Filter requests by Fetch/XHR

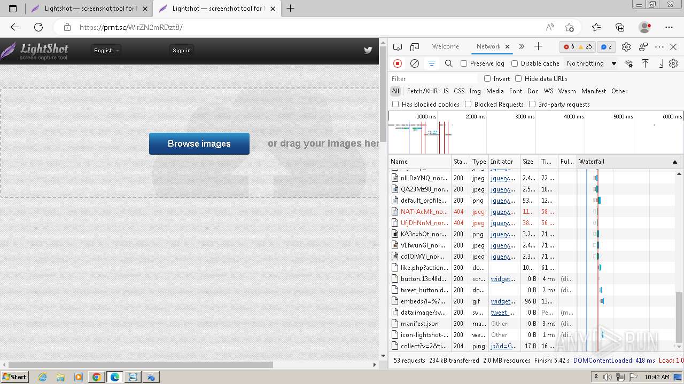tap(422, 91)
